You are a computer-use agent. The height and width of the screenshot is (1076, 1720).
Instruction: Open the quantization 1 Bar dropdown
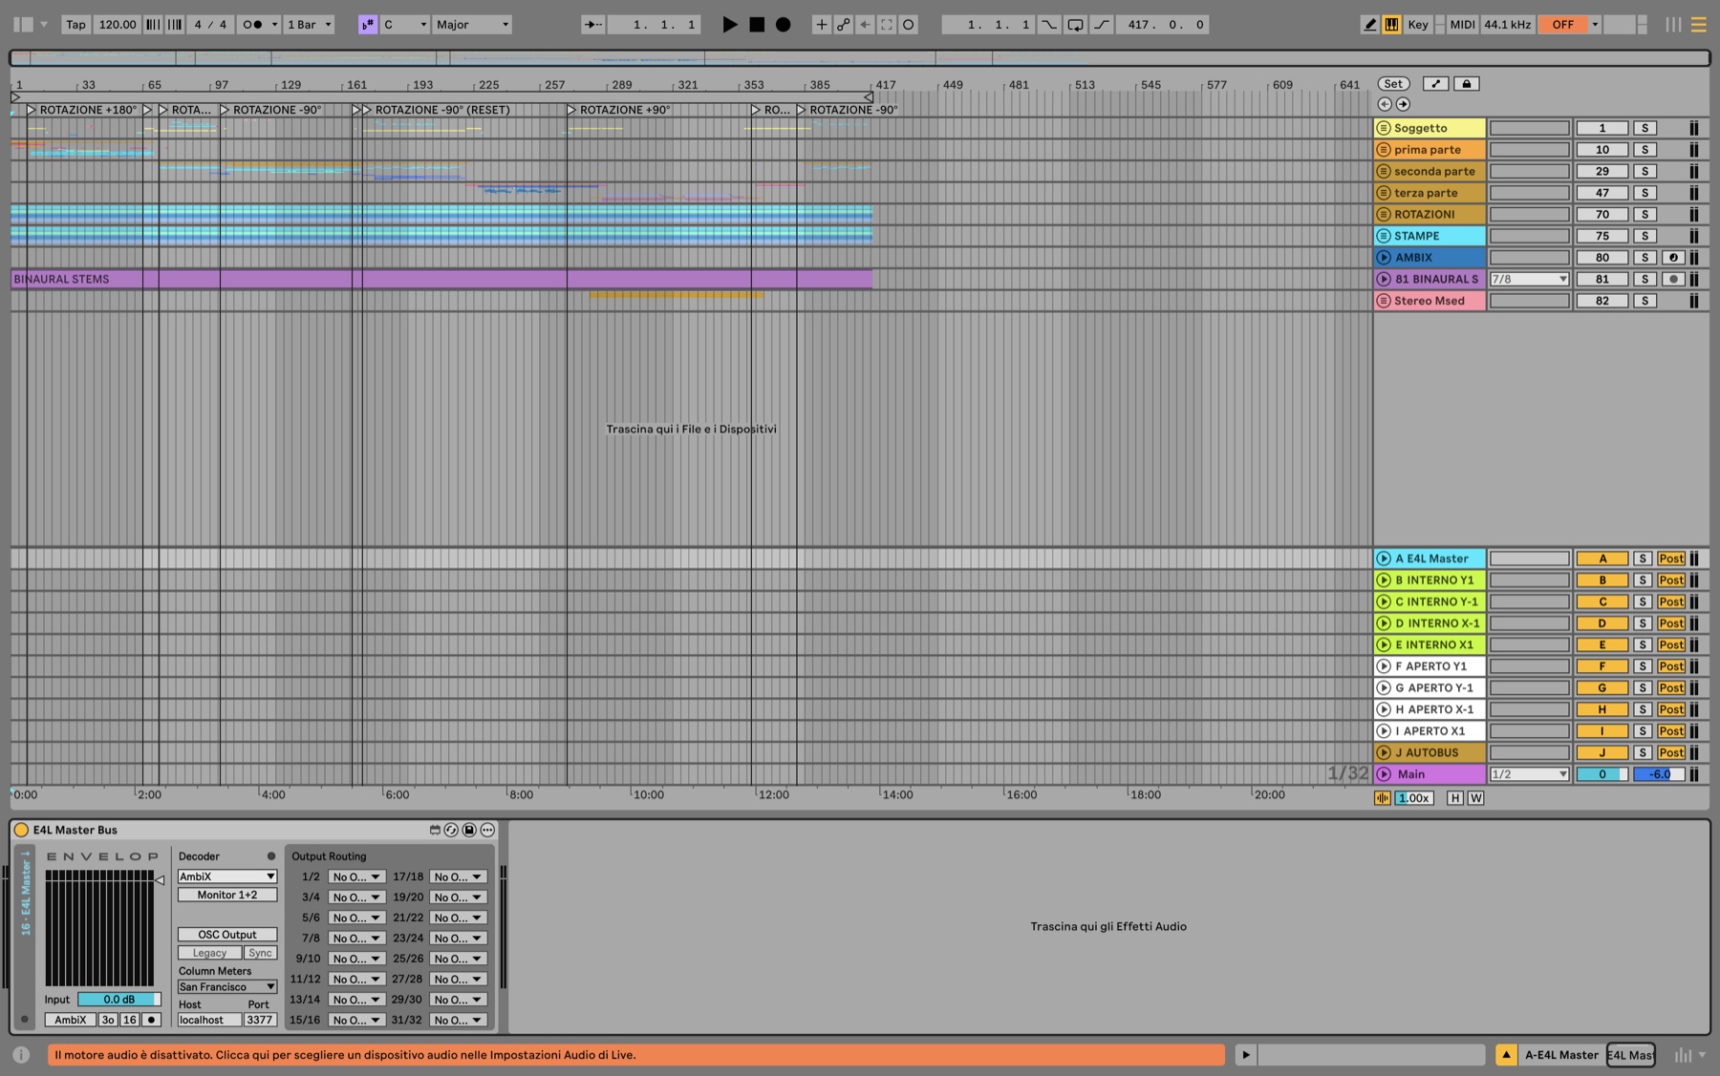tap(310, 25)
